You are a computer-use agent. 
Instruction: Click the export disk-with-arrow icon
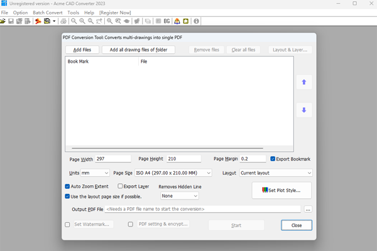(x=28, y=21)
